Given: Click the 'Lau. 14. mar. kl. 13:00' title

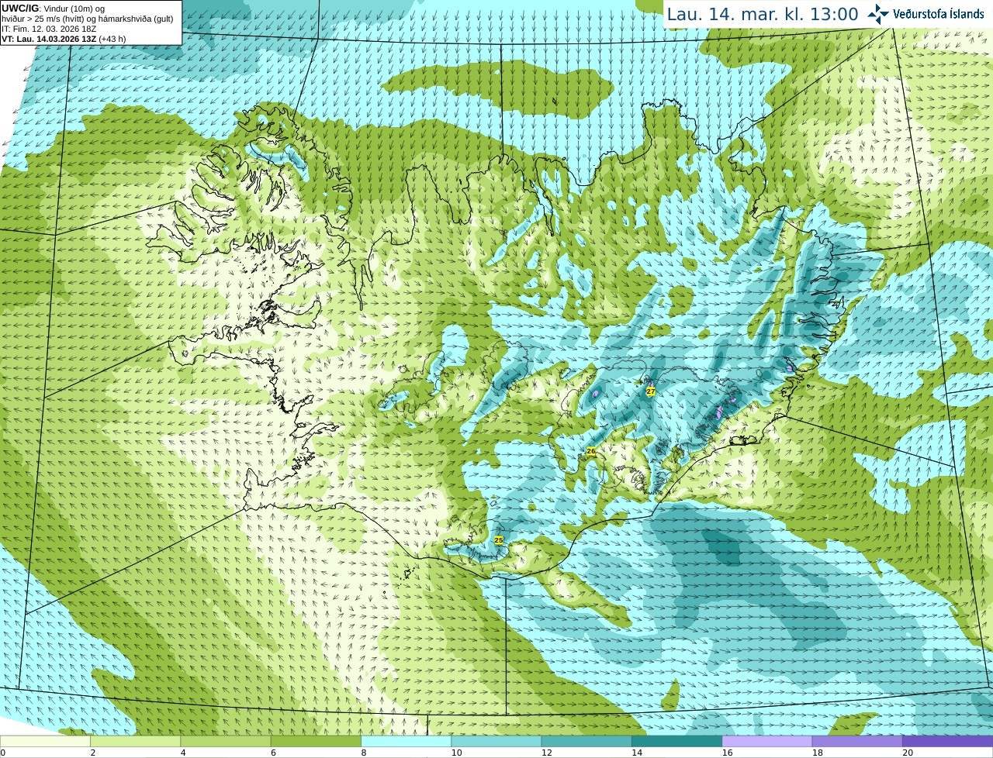Looking at the screenshot, I should (x=763, y=14).
